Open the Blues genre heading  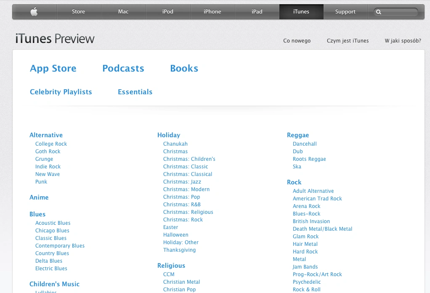[x=37, y=214]
